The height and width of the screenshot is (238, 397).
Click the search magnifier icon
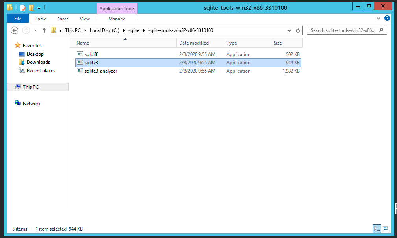381,30
